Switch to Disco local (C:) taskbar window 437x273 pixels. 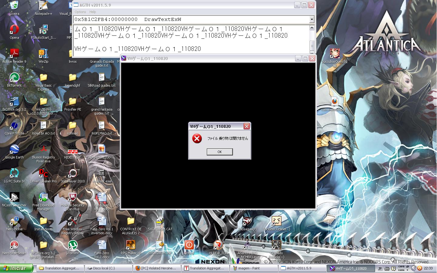tap(108, 268)
